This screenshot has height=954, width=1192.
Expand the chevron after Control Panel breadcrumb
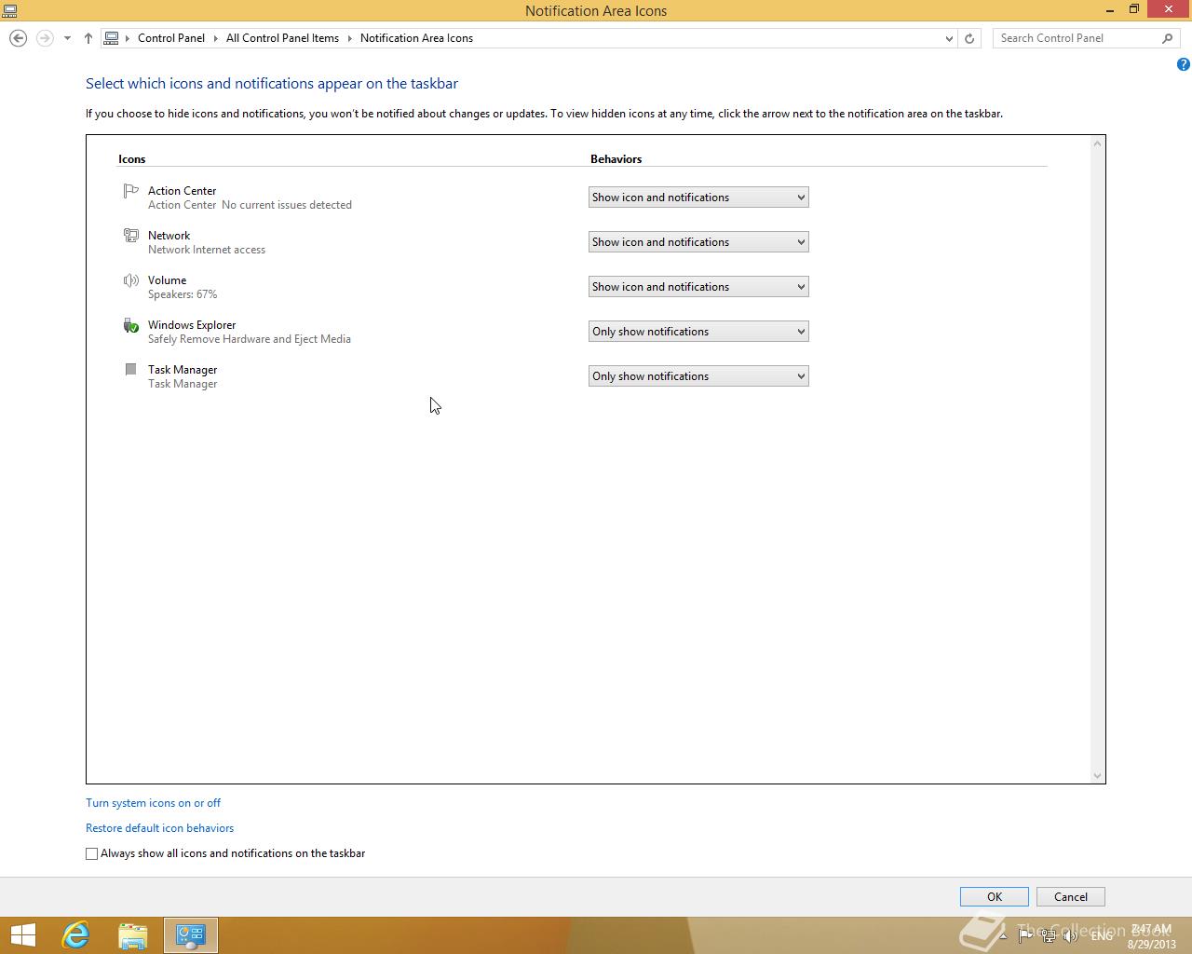pos(215,38)
